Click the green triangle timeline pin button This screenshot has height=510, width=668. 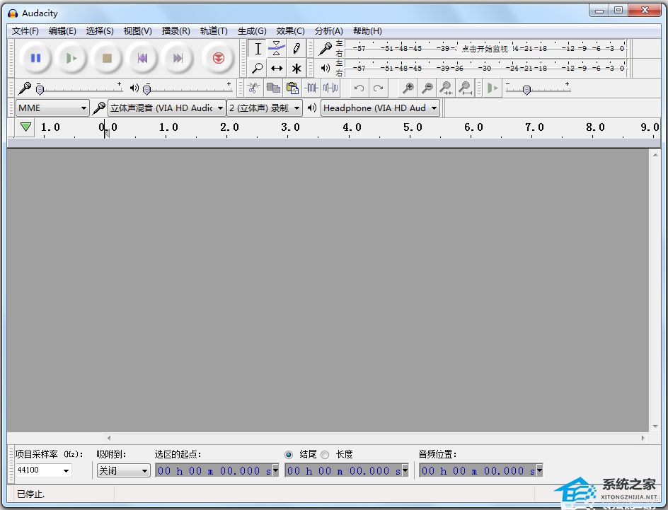pos(25,127)
